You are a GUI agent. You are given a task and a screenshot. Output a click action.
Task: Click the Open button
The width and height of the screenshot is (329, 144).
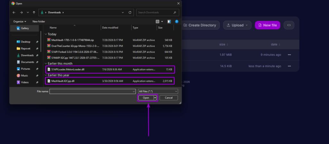pos(146,98)
